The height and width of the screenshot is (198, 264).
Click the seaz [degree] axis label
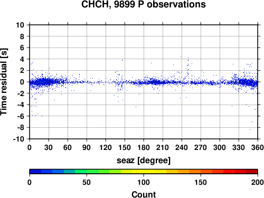144,161
